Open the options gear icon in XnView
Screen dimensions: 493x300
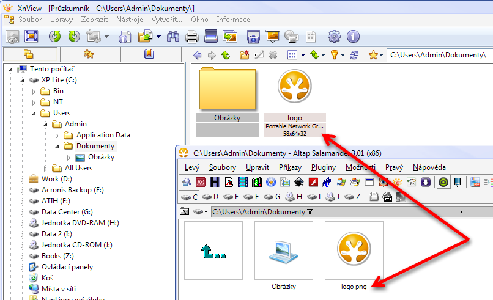tap(334, 37)
